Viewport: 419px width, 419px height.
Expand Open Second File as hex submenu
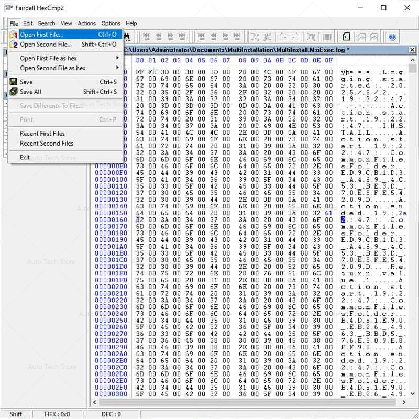click(x=66, y=68)
